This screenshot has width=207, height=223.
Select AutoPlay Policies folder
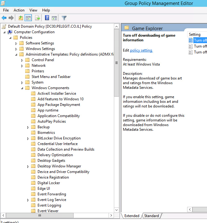pos(52,121)
